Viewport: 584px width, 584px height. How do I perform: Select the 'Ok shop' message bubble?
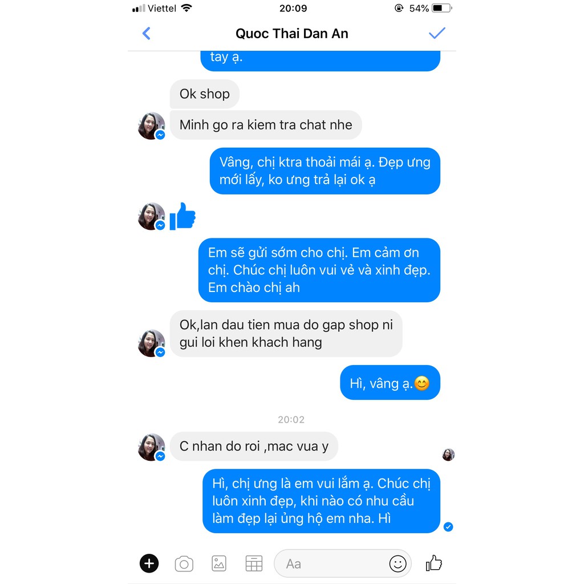coord(205,94)
